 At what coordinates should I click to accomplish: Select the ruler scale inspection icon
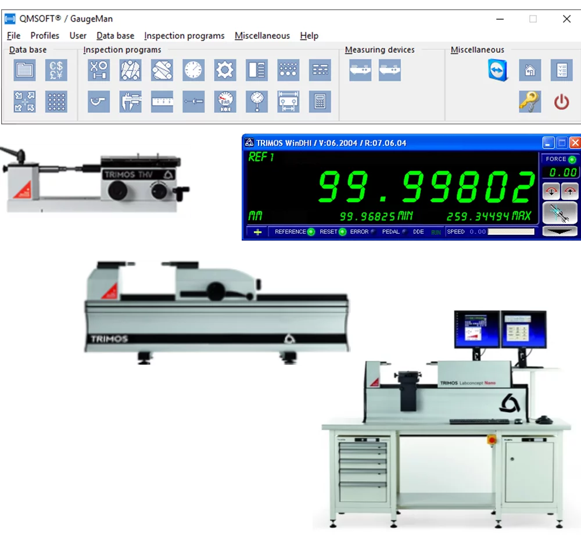pyautogui.click(x=162, y=101)
